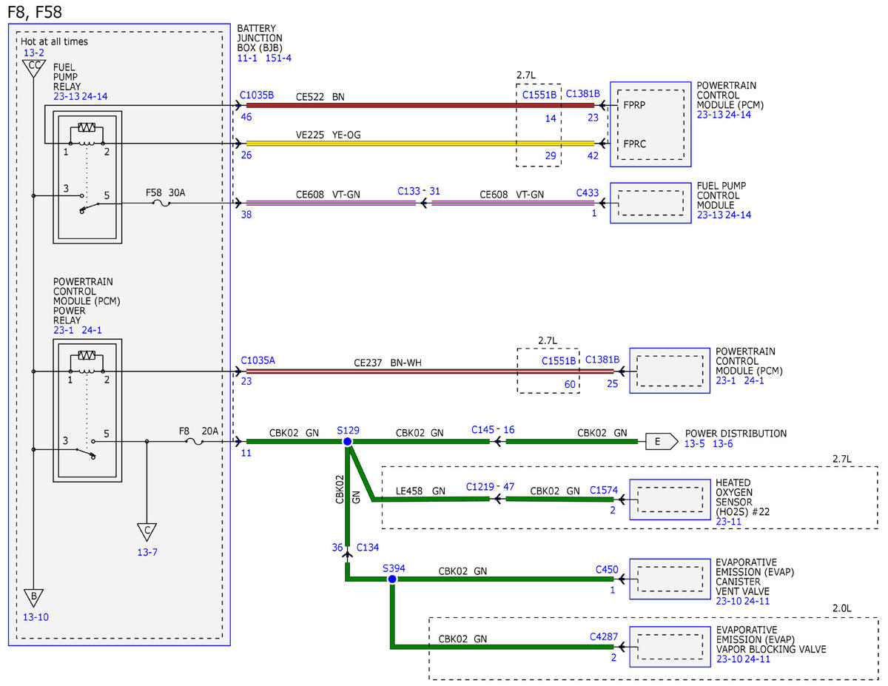Open Power Distribution page reference 13-5
Viewport: 888px width, 686px height.
[x=696, y=443]
